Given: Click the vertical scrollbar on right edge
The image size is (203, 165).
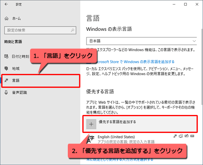Looking at the screenshot, I should pyautogui.click(x=202, y=66).
